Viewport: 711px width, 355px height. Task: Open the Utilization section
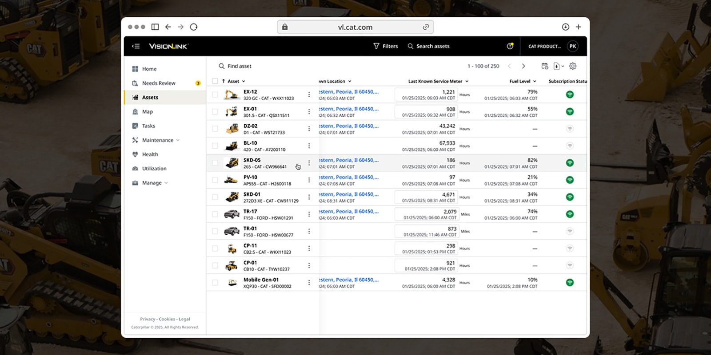click(154, 169)
